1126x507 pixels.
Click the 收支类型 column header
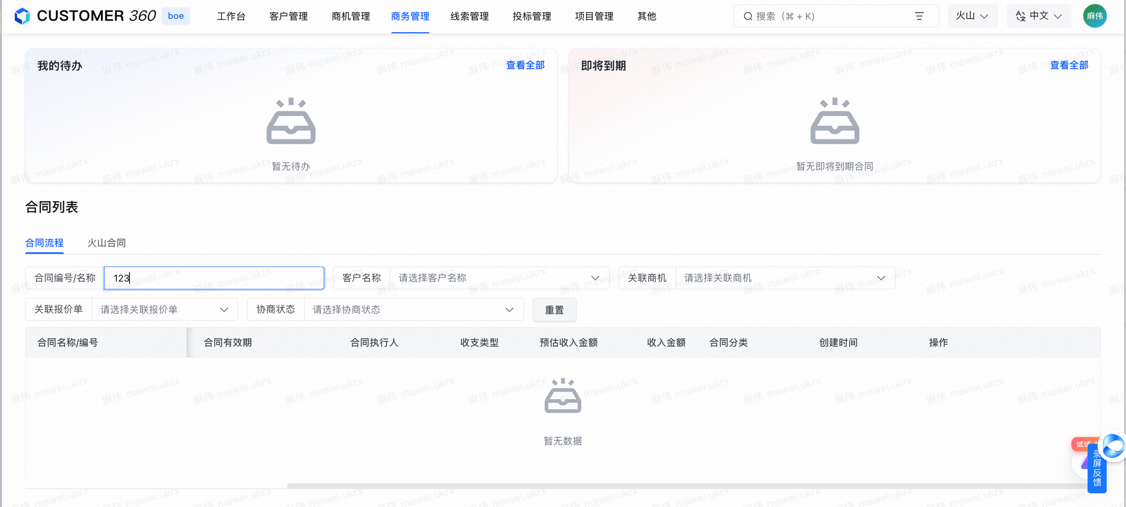tap(479, 342)
